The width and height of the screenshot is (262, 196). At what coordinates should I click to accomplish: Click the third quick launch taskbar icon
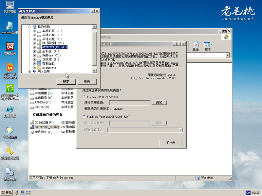[28, 193]
